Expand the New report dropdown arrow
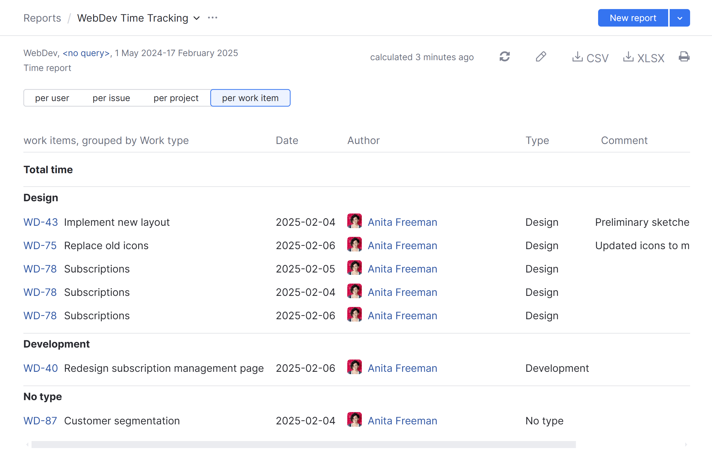 coord(680,18)
